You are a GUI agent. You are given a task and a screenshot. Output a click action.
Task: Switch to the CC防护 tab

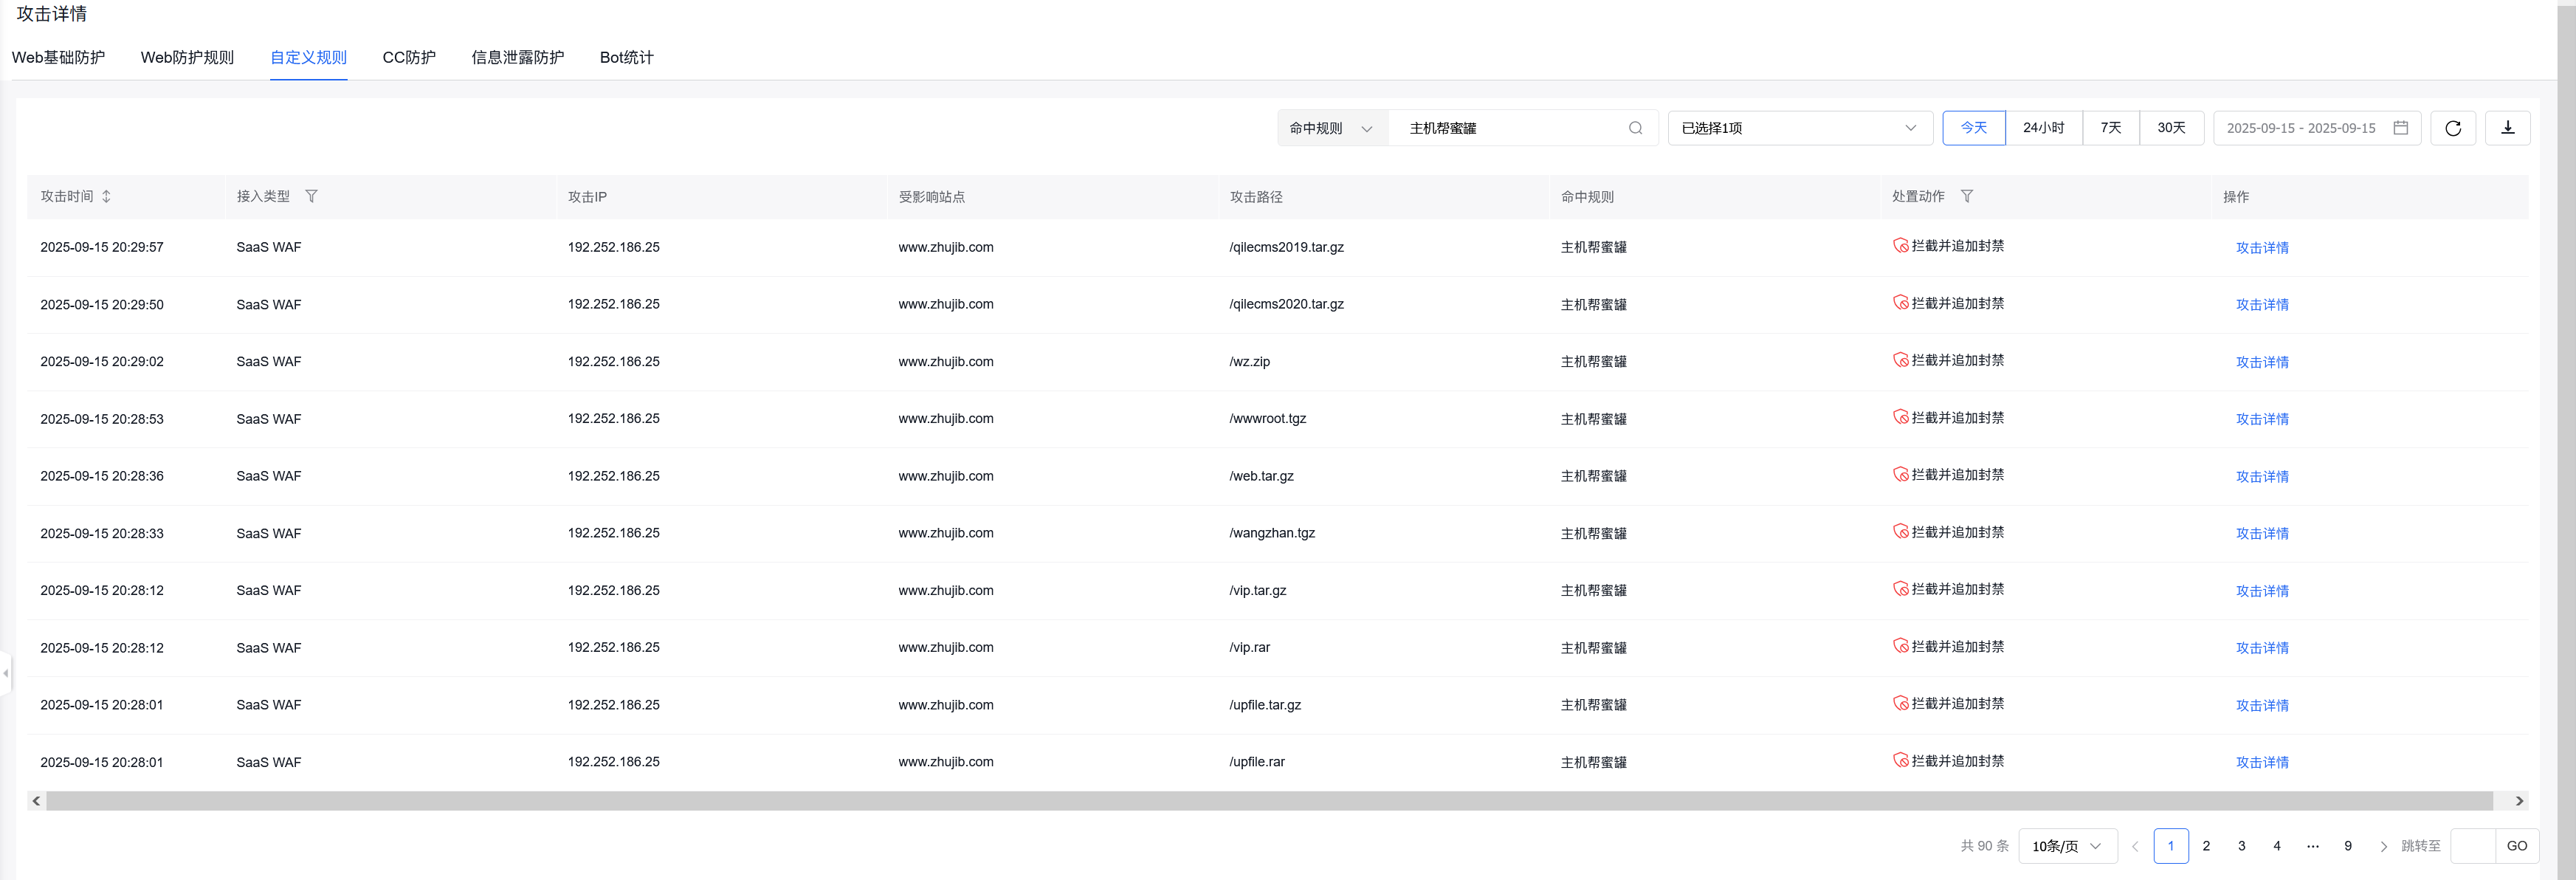409,58
